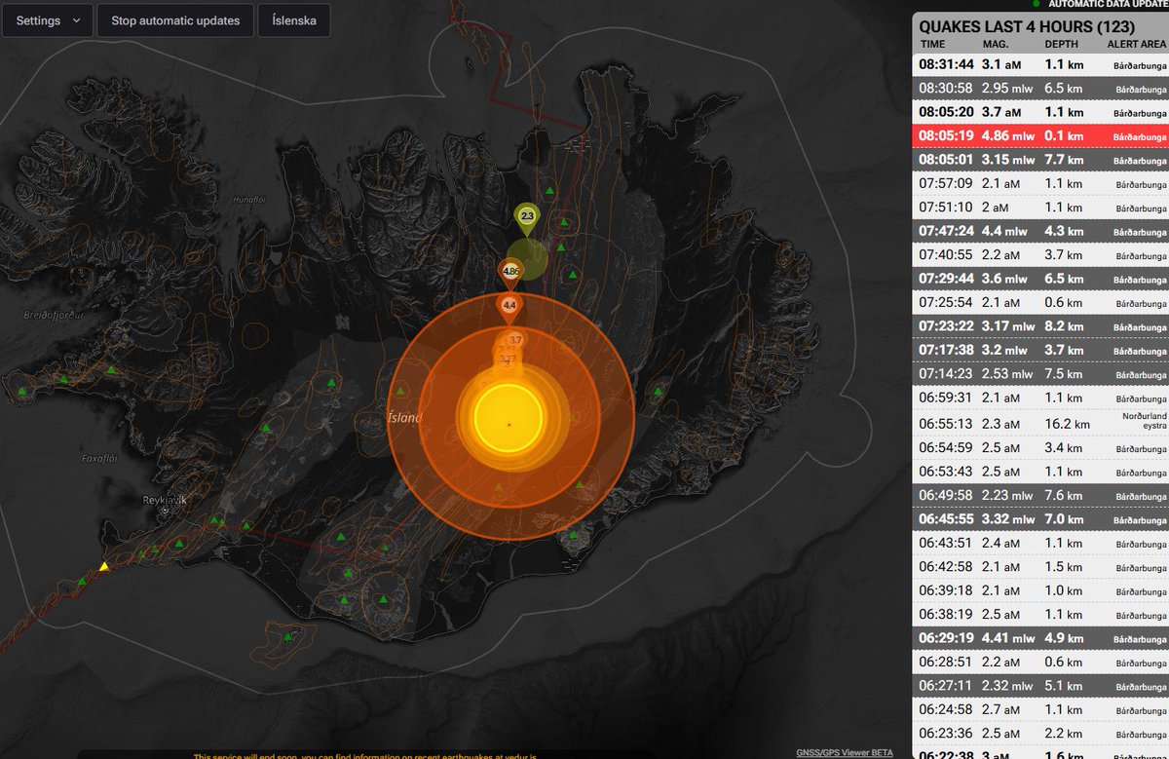Select the 06:24:58 quake row
The width and height of the screenshot is (1169, 759).
tap(1039, 710)
